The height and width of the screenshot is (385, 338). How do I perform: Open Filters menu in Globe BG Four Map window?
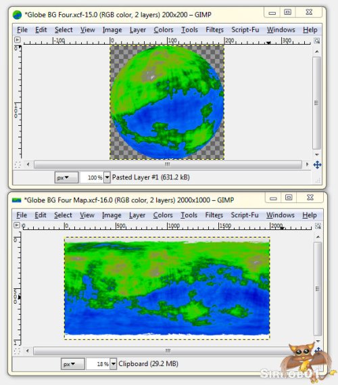[214, 215]
